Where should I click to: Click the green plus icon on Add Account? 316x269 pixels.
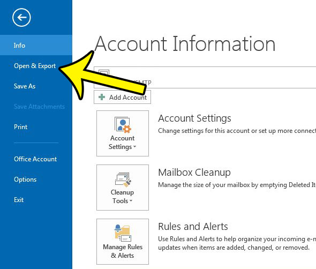102,97
